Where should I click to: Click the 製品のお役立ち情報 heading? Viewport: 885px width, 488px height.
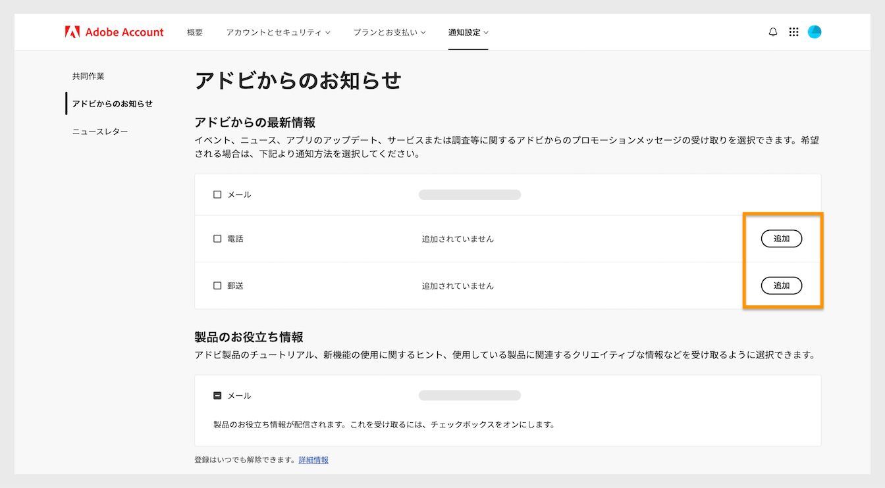pos(249,337)
